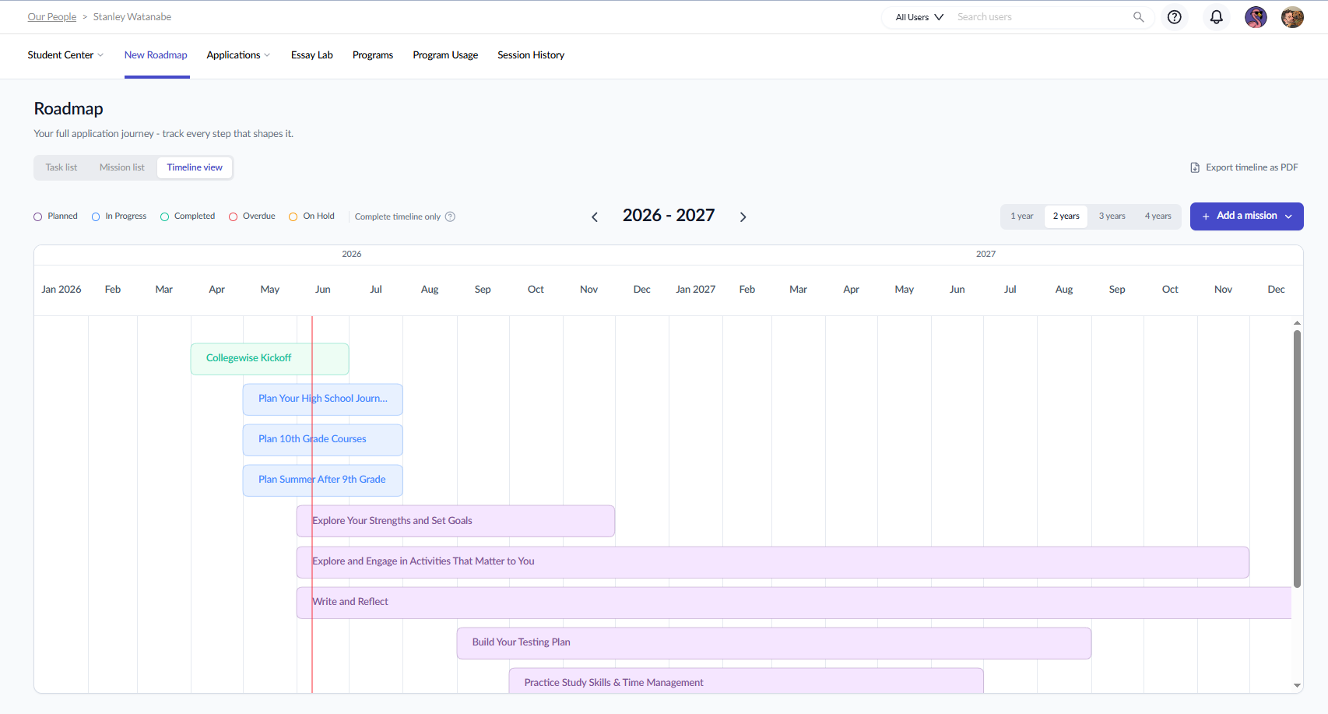Switch to Program Usage tab
This screenshot has width=1328, height=714.
tap(445, 55)
